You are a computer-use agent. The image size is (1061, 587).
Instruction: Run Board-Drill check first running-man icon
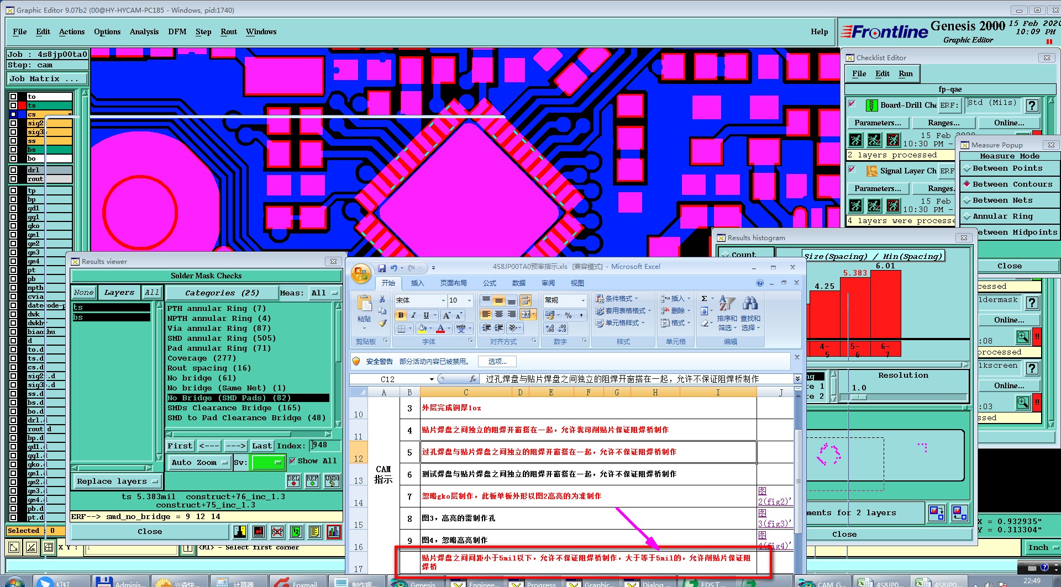click(x=855, y=140)
